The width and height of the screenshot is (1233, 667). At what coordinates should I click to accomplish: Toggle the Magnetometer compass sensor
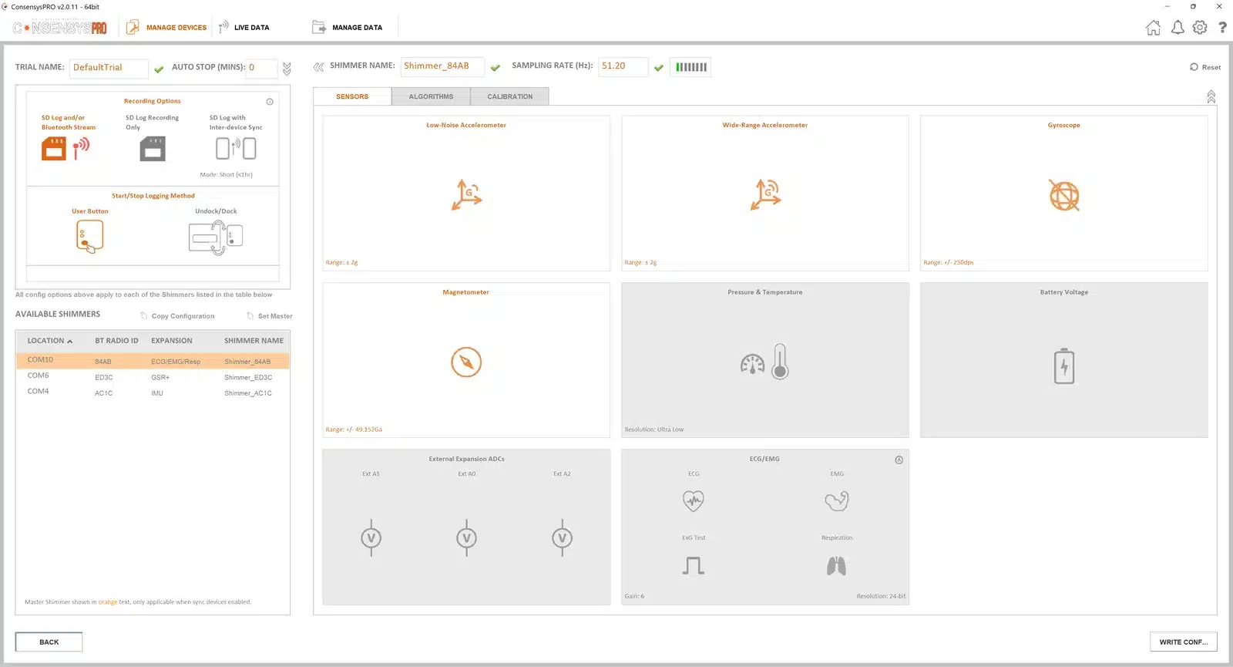(x=466, y=362)
